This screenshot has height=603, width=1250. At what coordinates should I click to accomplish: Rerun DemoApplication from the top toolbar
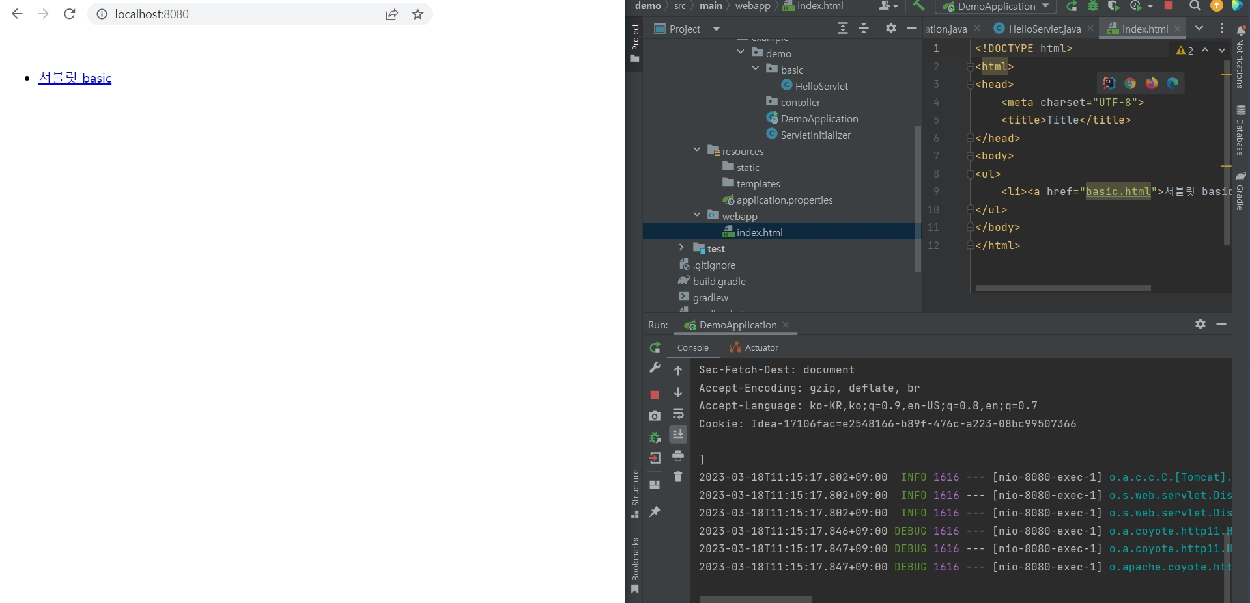click(1072, 6)
